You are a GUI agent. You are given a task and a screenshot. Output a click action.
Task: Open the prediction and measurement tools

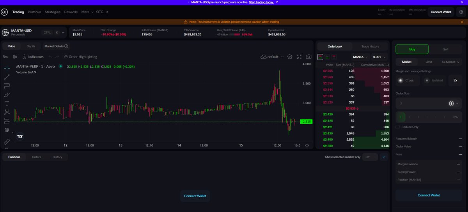[x=7, y=121]
